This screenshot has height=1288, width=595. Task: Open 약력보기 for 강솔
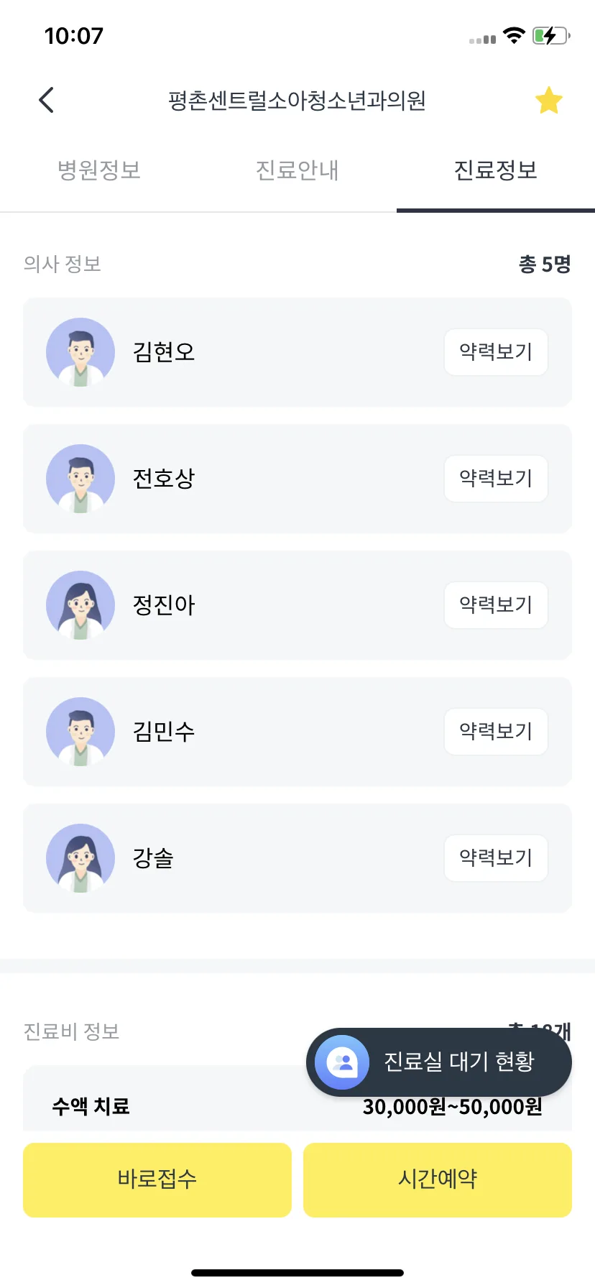496,858
